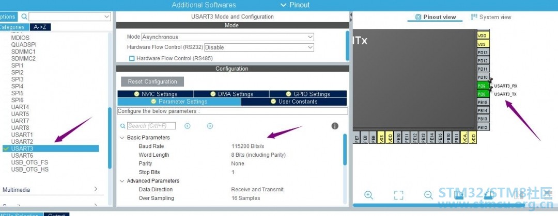The width and height of the screenshot is (558, 216).
Task: Enable Hardware Flow Control (RS485) checkbox
Action: (x=132, y=58)
